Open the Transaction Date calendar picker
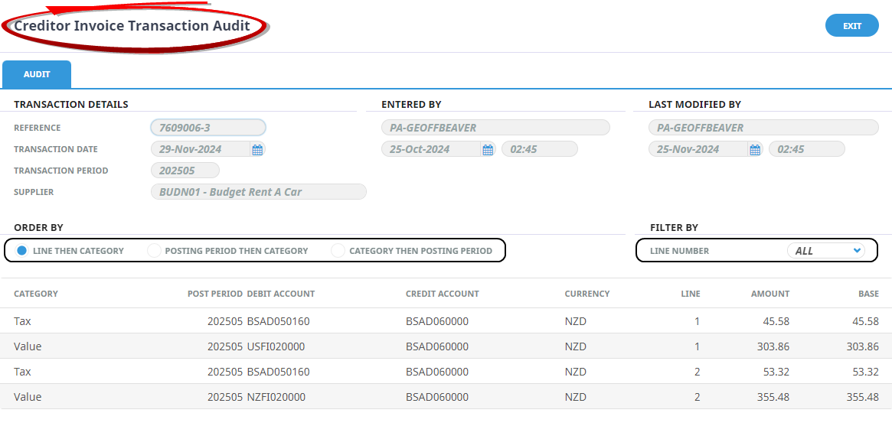 pos(257,150)
